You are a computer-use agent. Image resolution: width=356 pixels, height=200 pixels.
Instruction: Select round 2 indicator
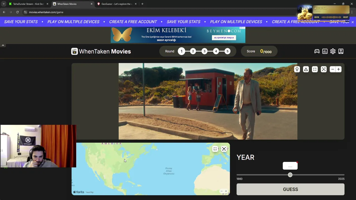click(x=193, y=51)
